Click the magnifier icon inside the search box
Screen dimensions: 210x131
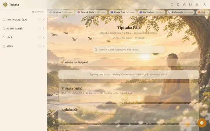coord(96,49)
